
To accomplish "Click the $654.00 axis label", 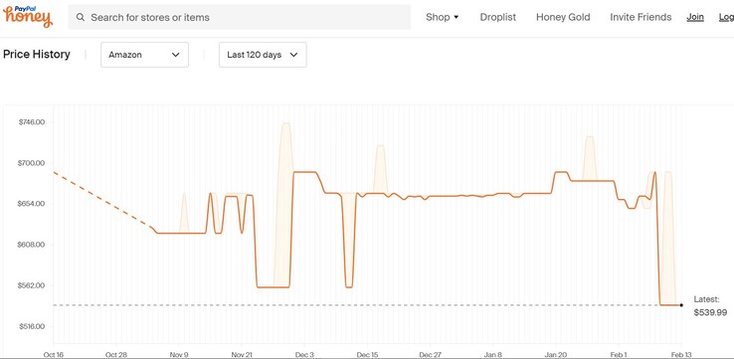I will pyautogui.click(x=32, y=204).
